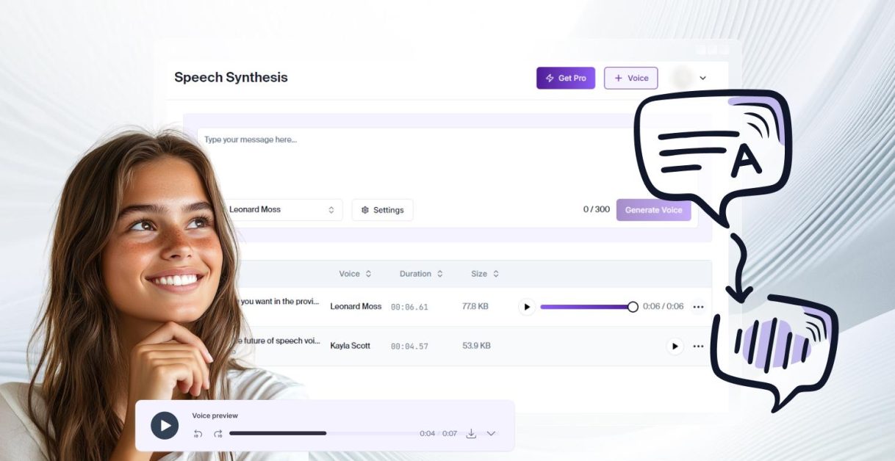
Task: Skip forward in Voice preview
Action: point(218,434)
